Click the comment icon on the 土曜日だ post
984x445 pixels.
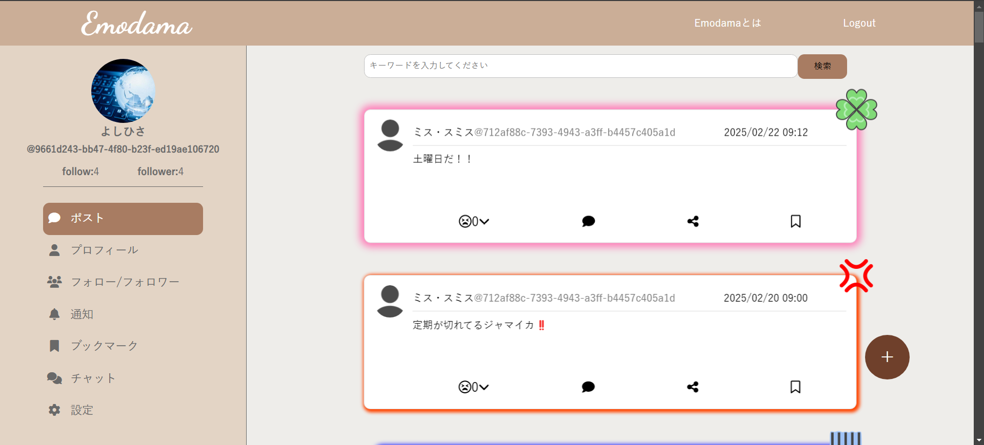(588, 221)
